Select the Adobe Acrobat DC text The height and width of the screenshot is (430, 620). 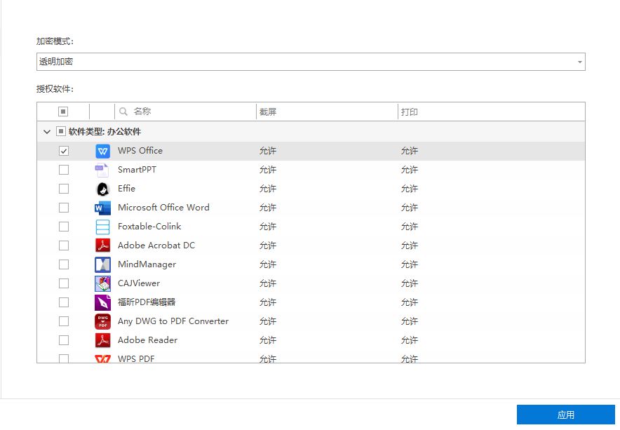coord(156,246)
